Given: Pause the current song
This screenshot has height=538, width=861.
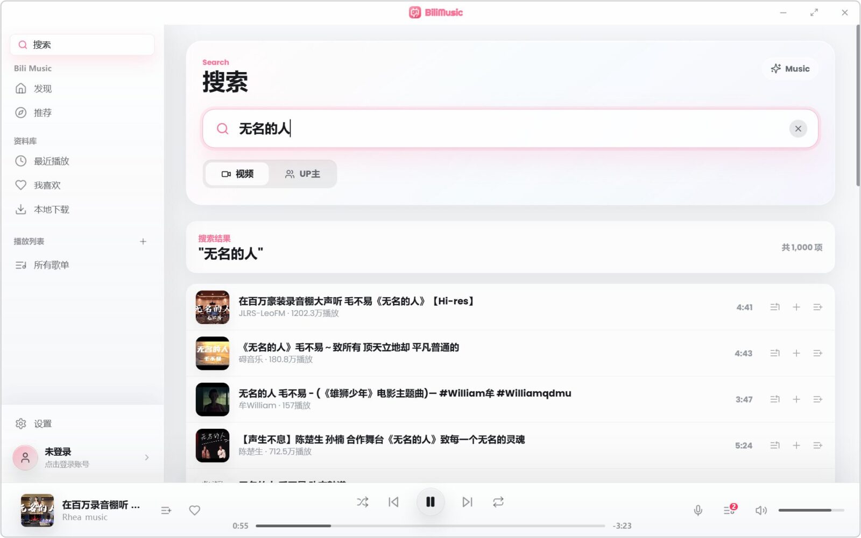Looking at the screenshot, I should [x=430, y=503].
